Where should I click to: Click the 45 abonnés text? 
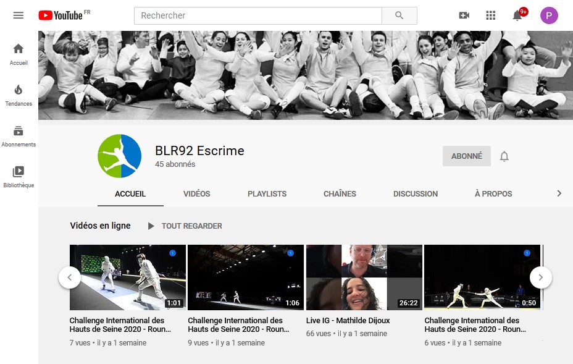coord(175,164)
